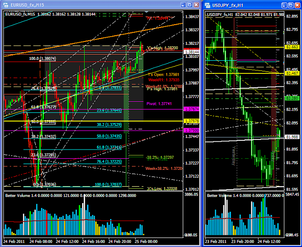Click the magenta price tag 1.37500
The height and width of the screenshot is (247, 302).
tap(191, 130)
